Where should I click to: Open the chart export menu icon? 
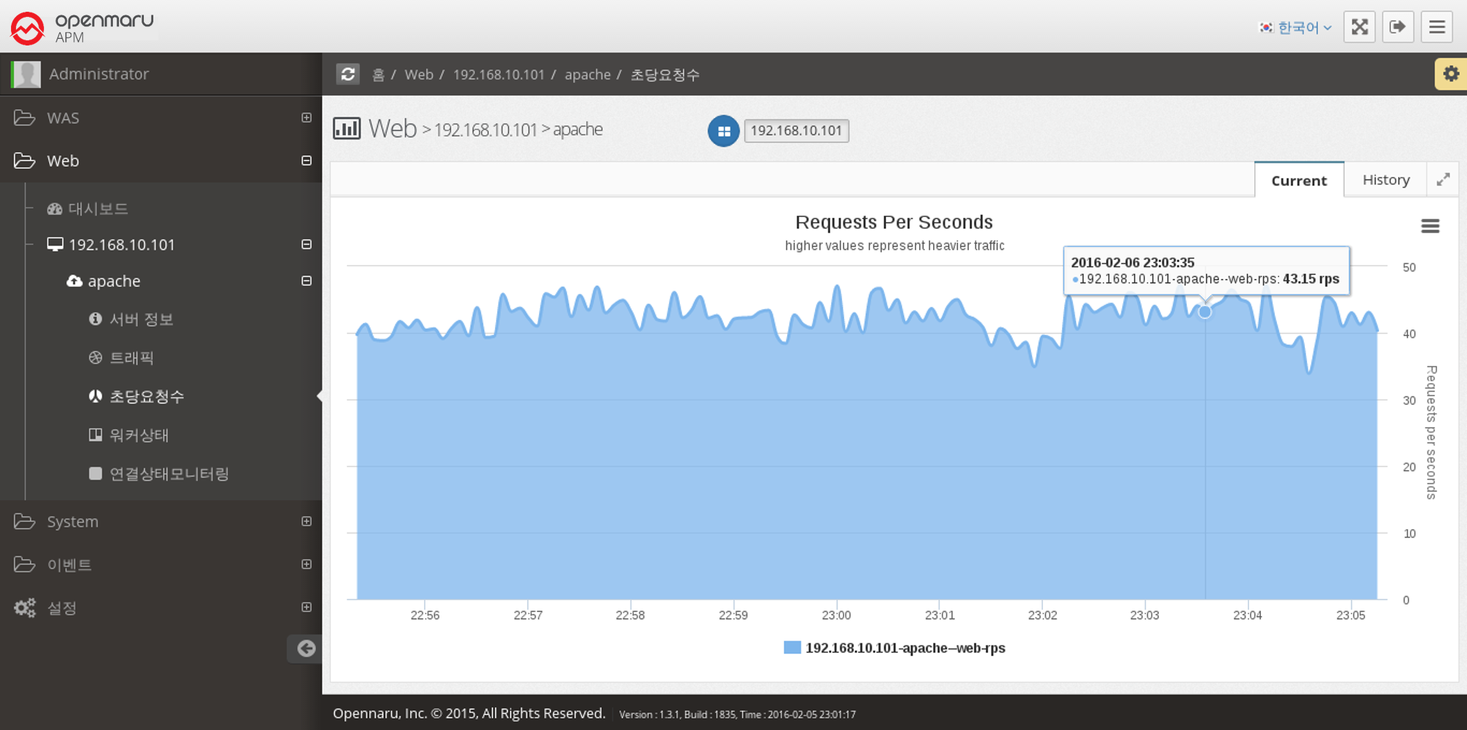tap(1430, 226)
